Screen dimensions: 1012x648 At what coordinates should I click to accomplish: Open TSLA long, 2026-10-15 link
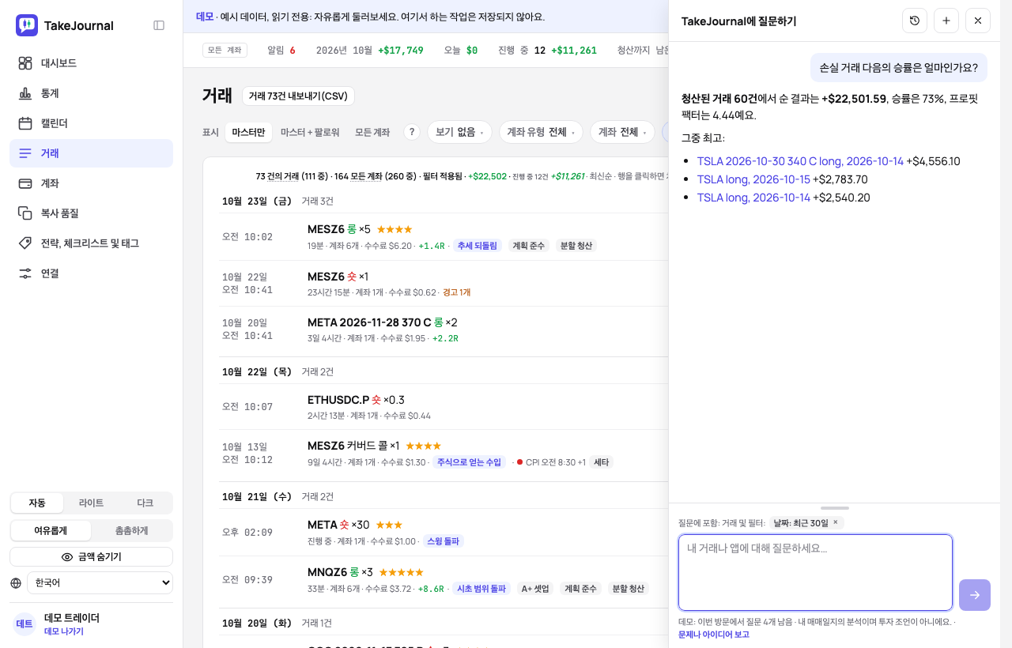tap(753, 179)
